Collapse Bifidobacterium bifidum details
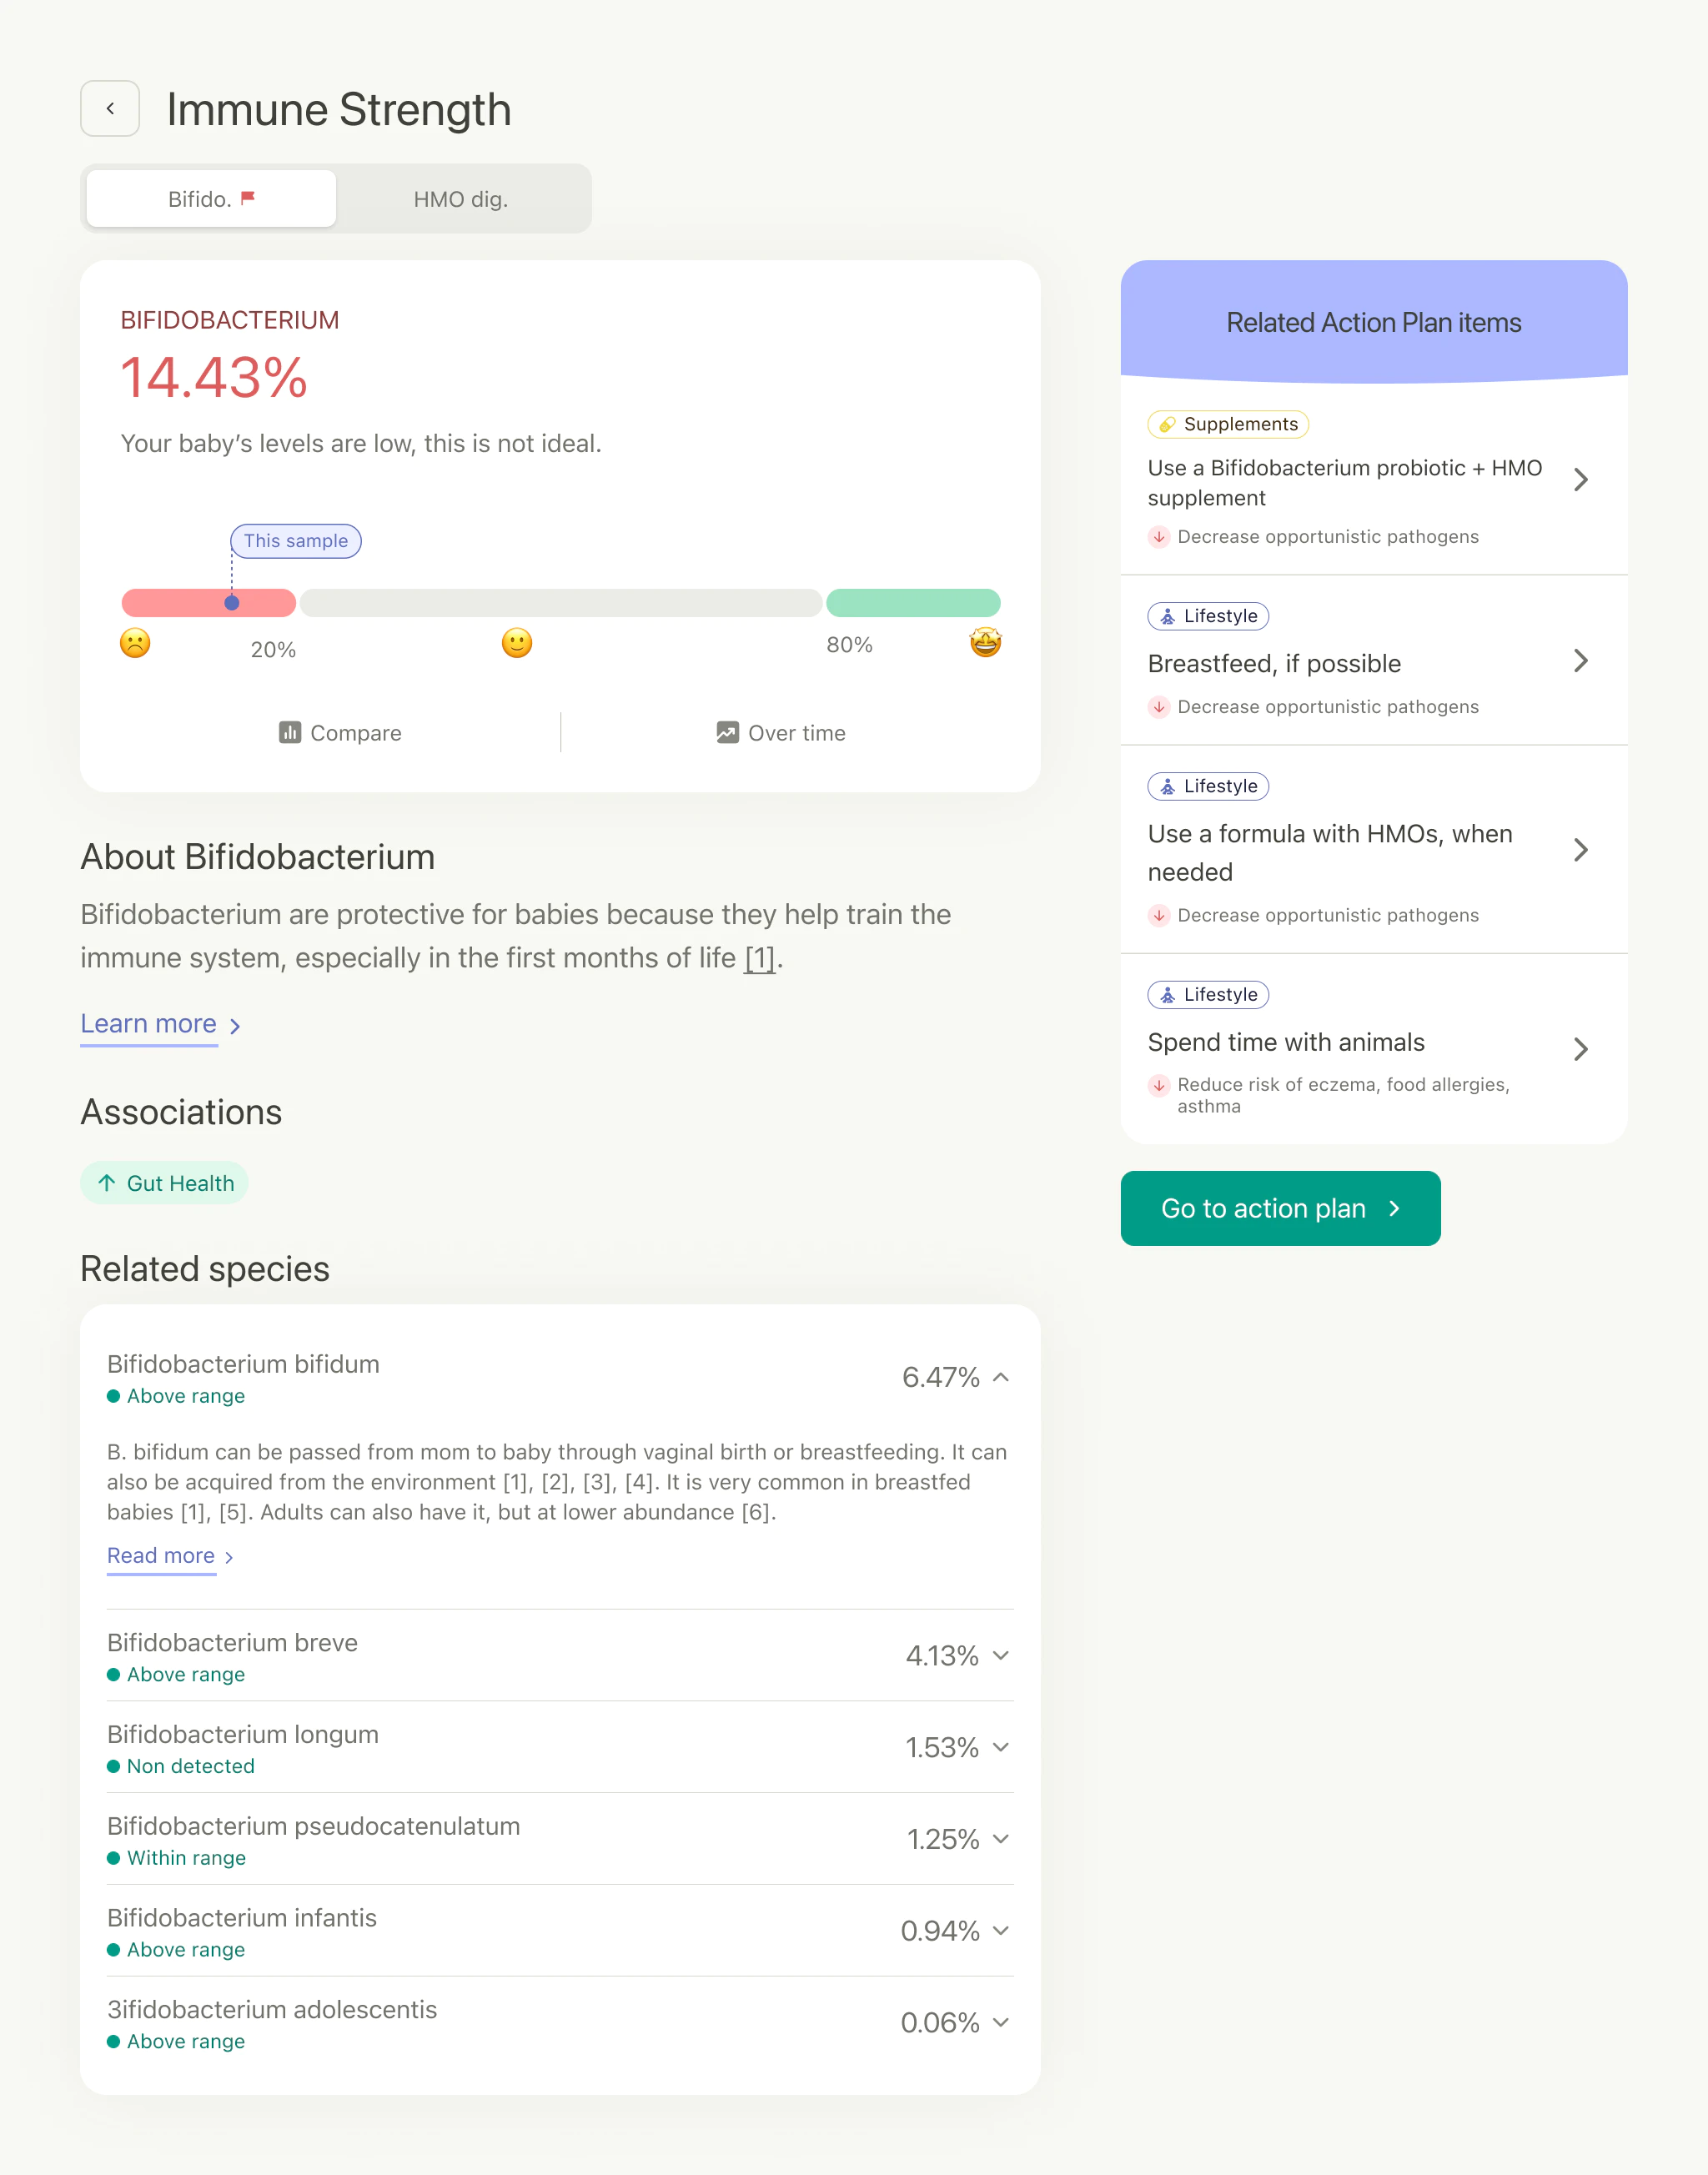 point(1001,1377)
